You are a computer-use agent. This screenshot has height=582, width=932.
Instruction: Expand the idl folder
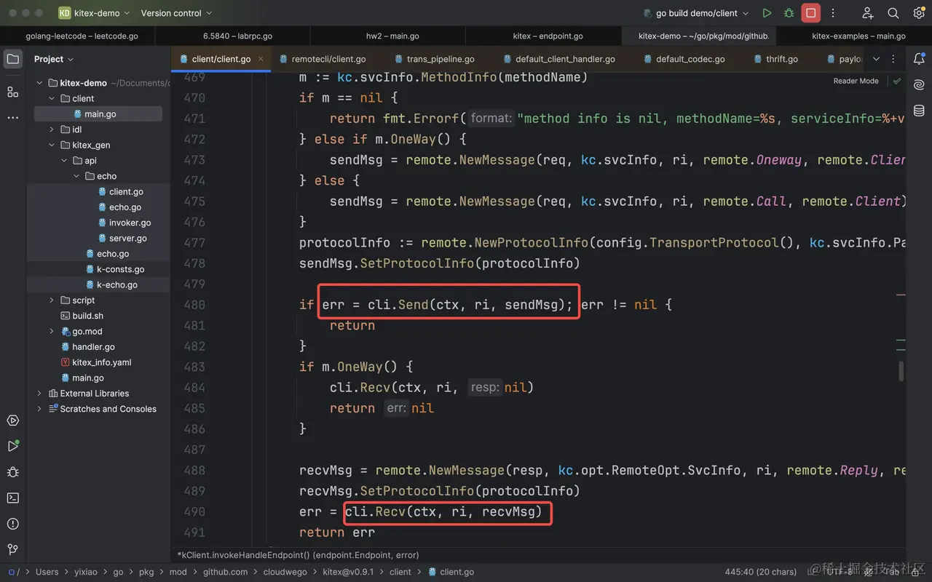tap(52, 129)
